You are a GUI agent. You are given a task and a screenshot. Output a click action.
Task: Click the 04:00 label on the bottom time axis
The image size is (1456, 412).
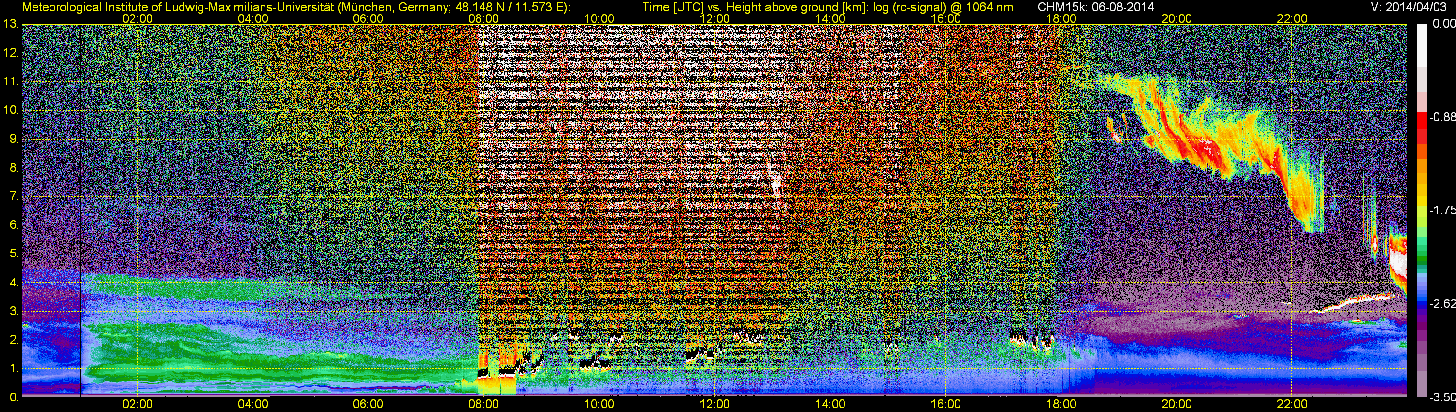click(x=253, y=404)
